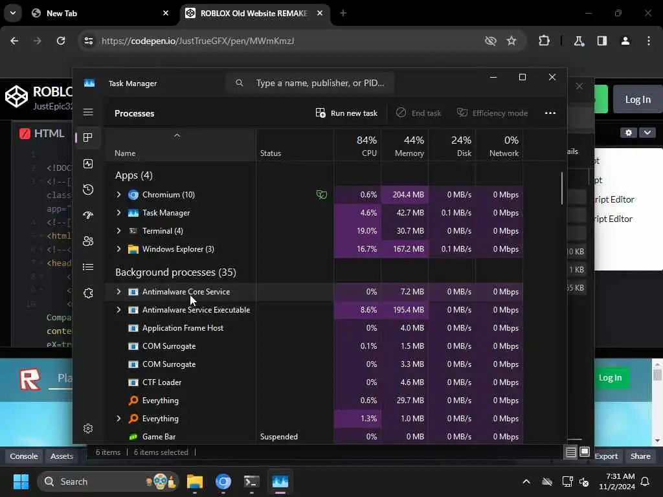Focus the Task Manager search field

pyautogui.click(x=310, y=83)
